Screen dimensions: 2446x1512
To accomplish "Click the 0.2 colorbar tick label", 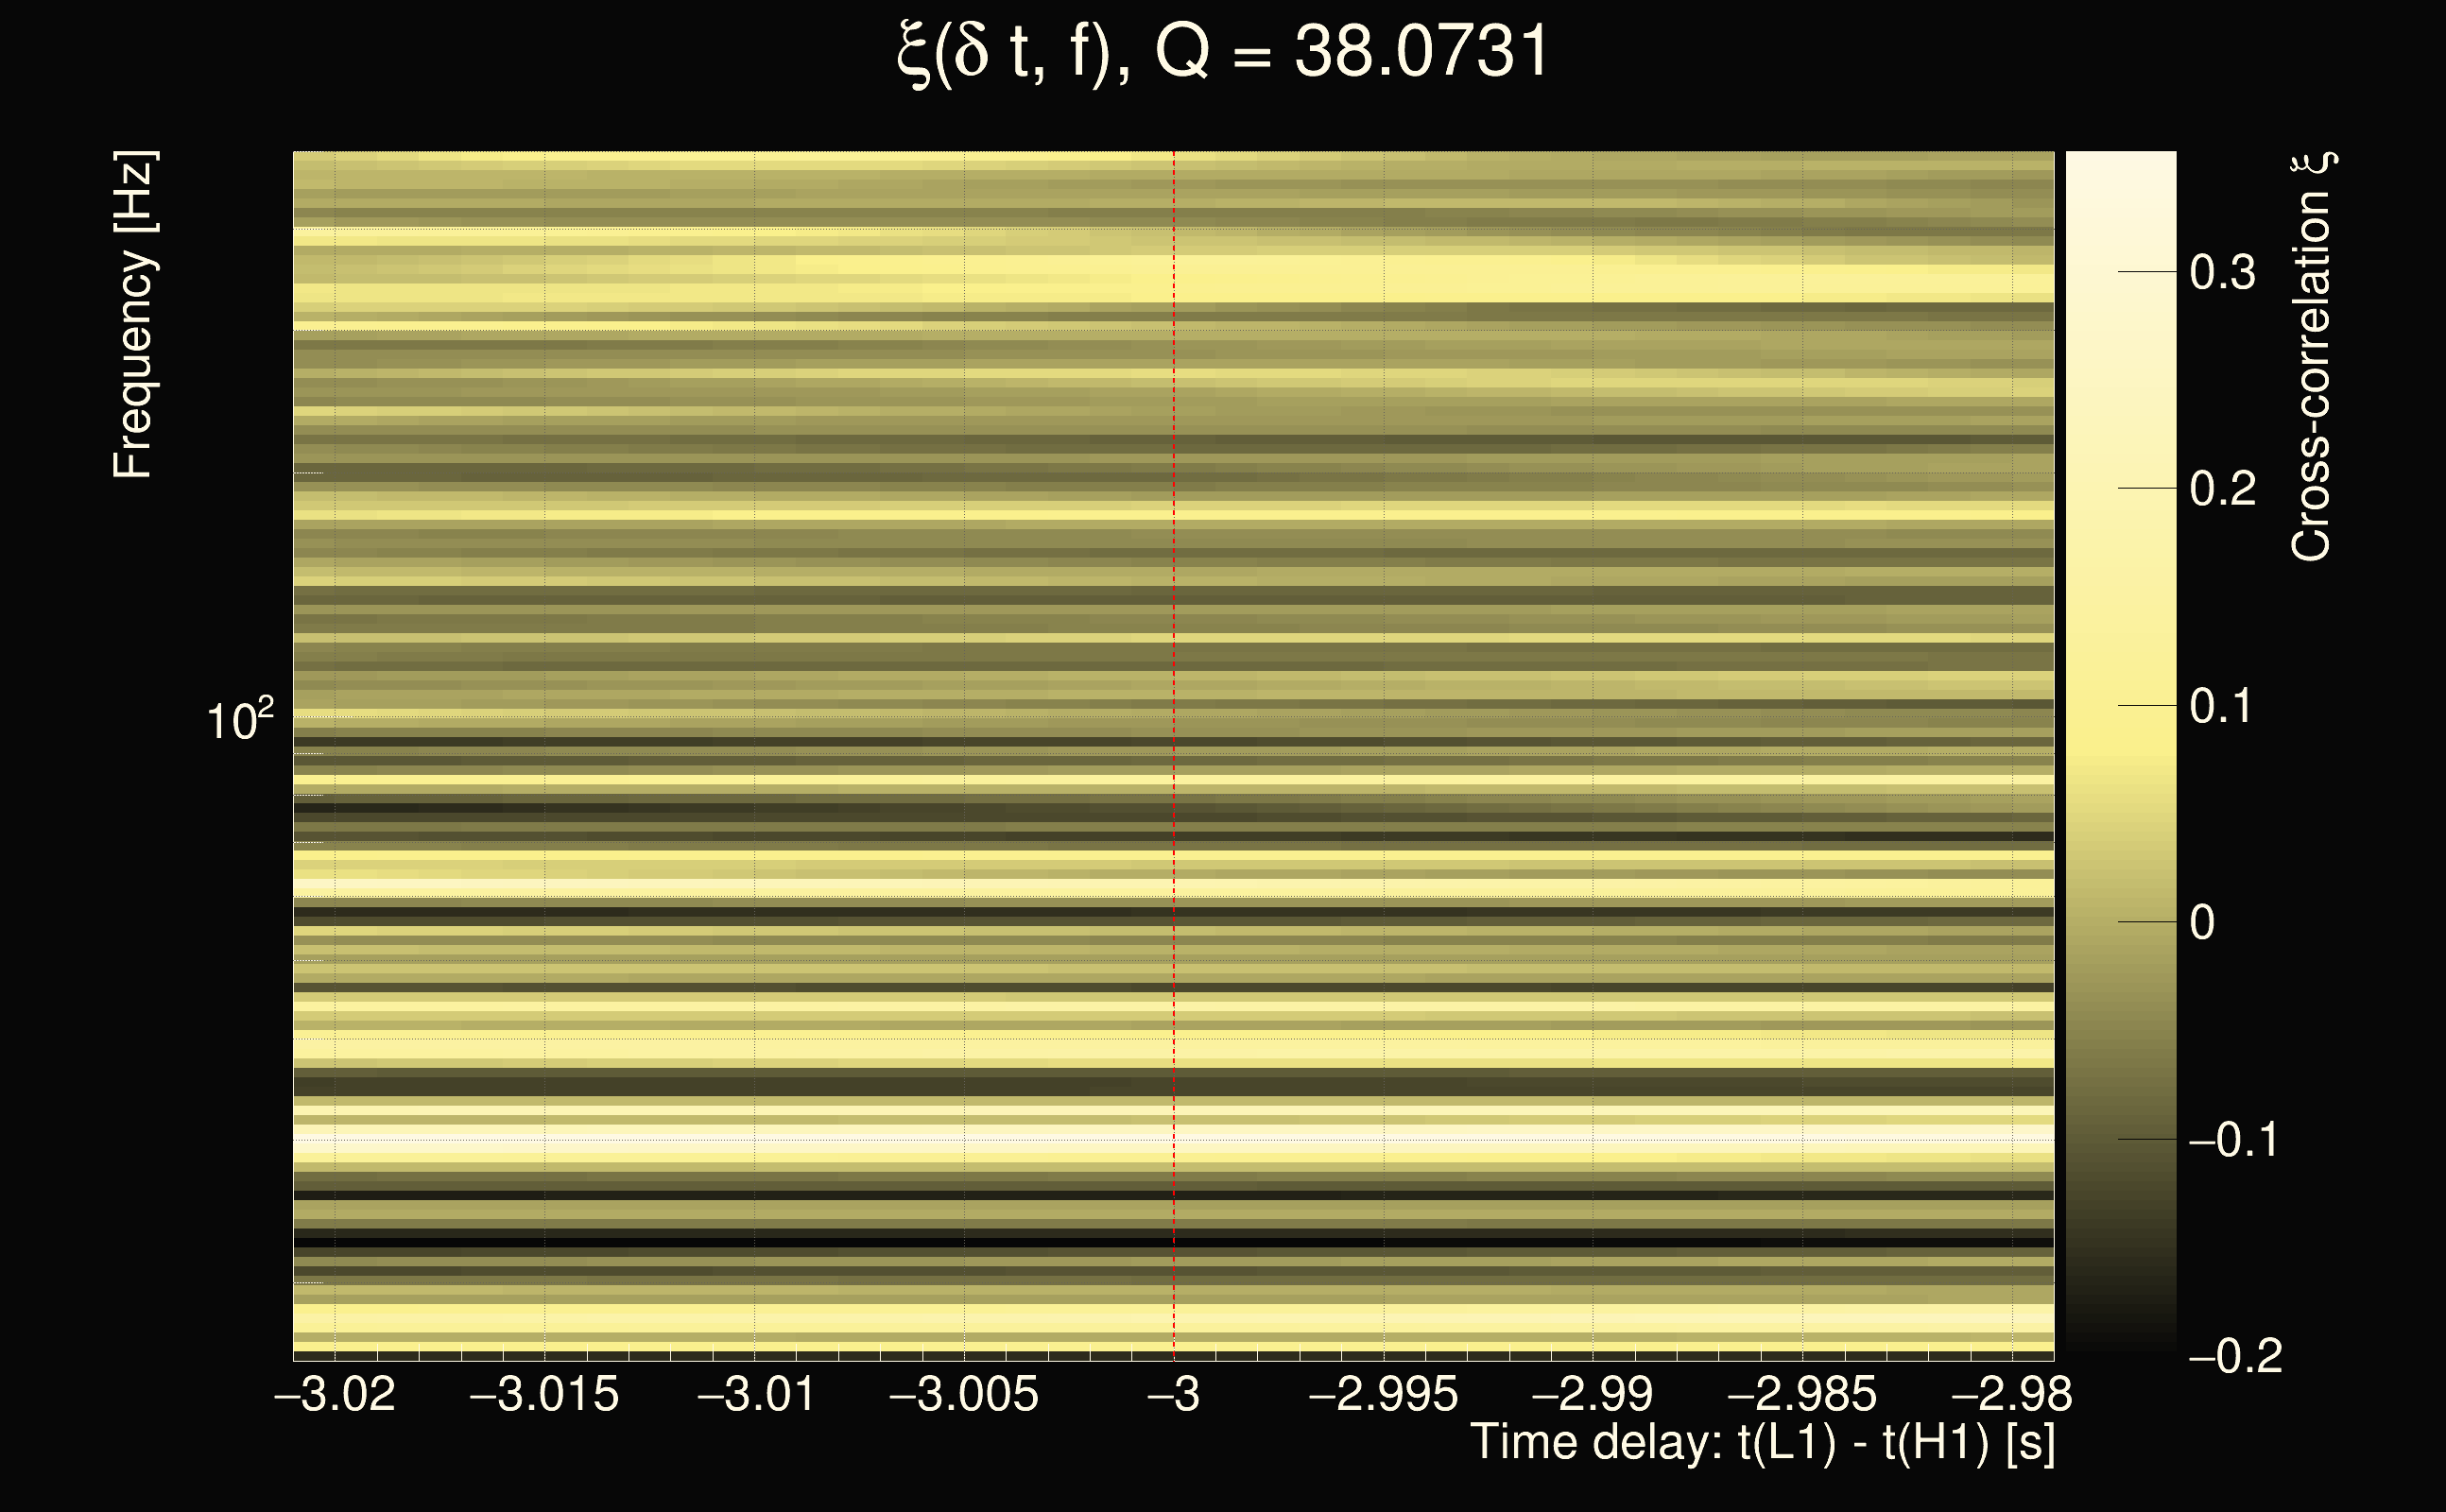I will [x=2222, y=489].
